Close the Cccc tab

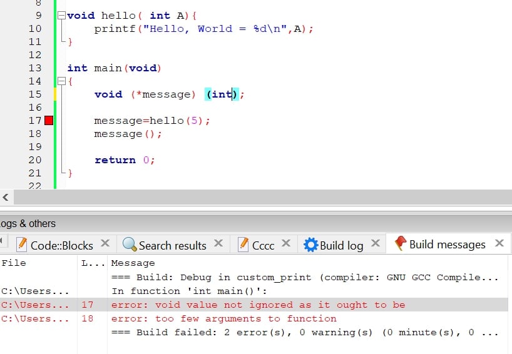[286, 243]
